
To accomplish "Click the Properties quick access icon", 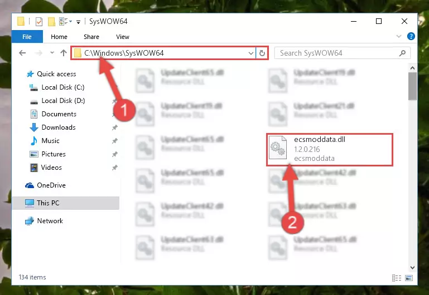I will (x=39, y=21).
